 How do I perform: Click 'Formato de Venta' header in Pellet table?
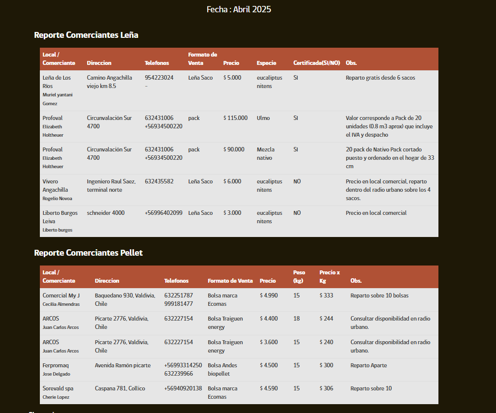230,281
